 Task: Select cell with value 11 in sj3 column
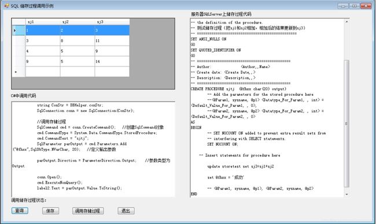coord(112,40)
